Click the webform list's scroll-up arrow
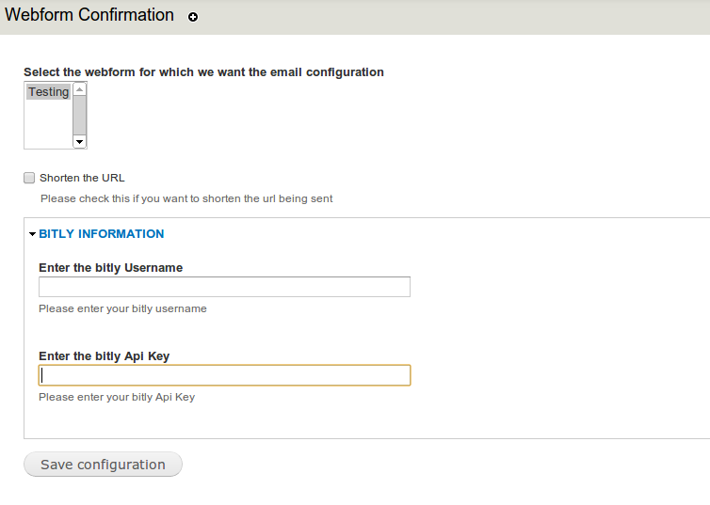 coord(80,90)
